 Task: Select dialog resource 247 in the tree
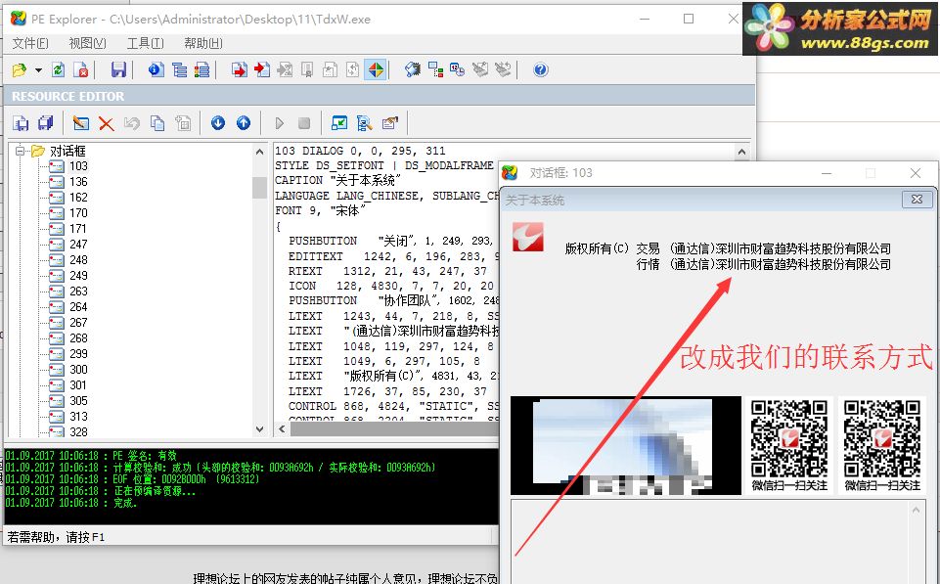pos(78,244)
